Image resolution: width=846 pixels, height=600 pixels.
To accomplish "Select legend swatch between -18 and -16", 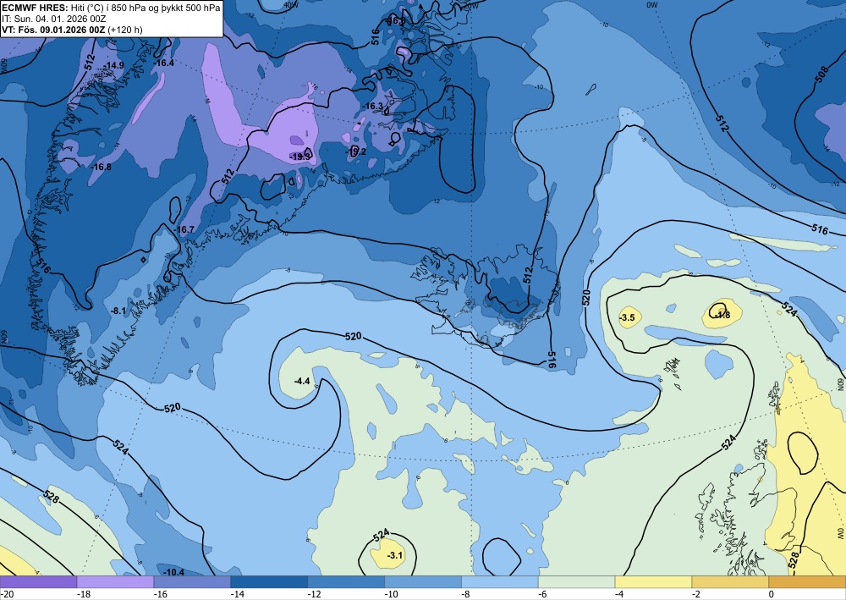I will [115, 581].
